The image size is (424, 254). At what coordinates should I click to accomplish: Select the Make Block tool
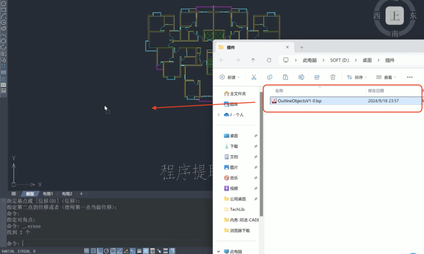[4, 60]
